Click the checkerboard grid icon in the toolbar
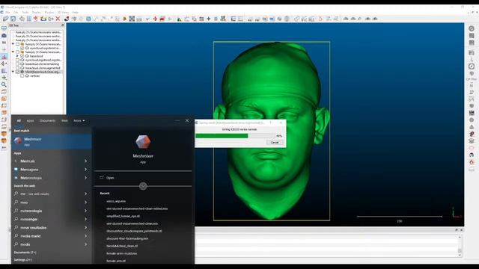The width and height of the screenshot is (479, 269). (132, 19)
